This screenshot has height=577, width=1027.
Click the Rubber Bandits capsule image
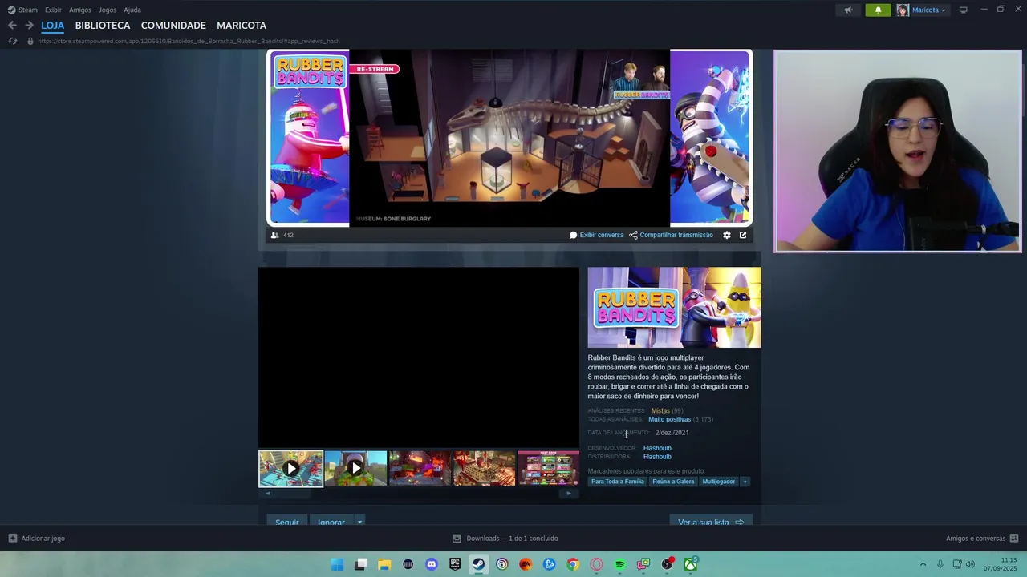pos(674,308)
